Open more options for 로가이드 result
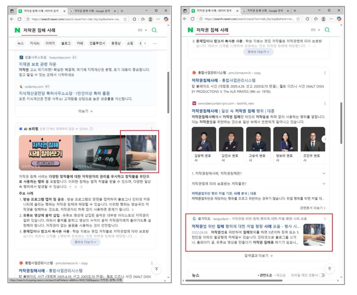357x295 pixels. point(325,219)
